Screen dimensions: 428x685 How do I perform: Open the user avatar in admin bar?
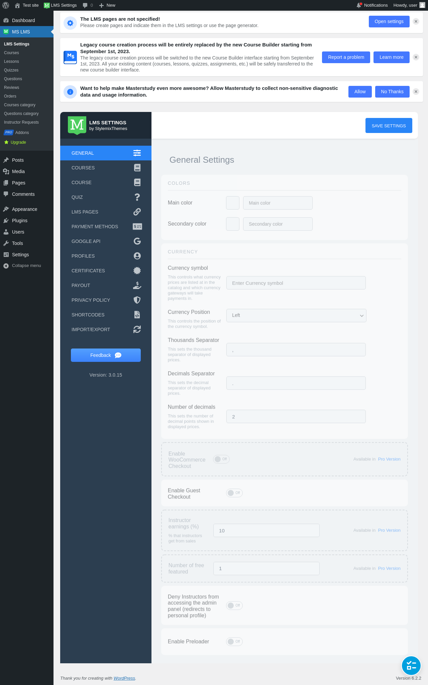click(422, 5)
